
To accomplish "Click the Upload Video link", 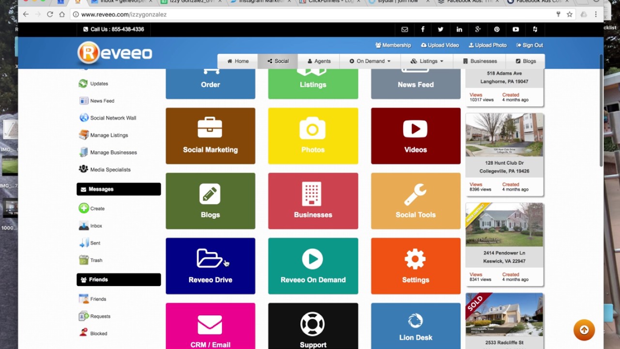I will 440,45.
